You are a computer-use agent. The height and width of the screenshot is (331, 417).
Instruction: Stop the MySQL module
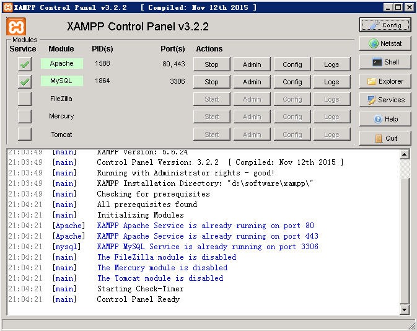pos(212,82)
